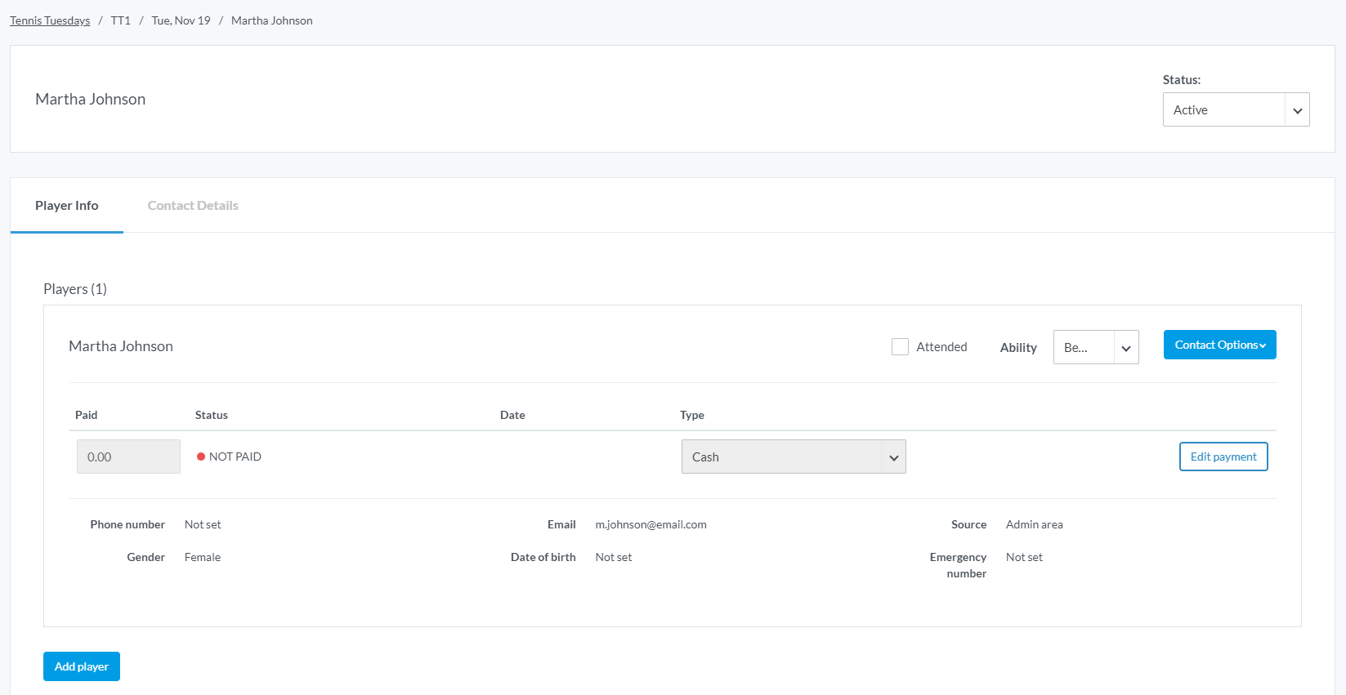
Task: Click Martha Johnson's name in the player card
Action: pos(121,346)
